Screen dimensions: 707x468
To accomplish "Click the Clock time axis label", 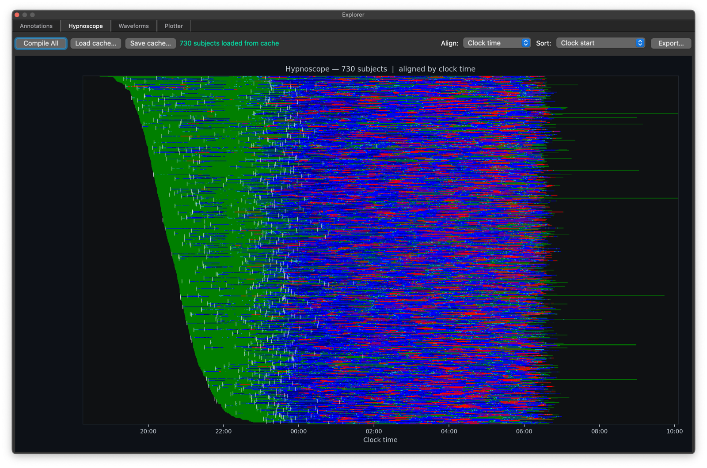I will [x=380, y=440].
